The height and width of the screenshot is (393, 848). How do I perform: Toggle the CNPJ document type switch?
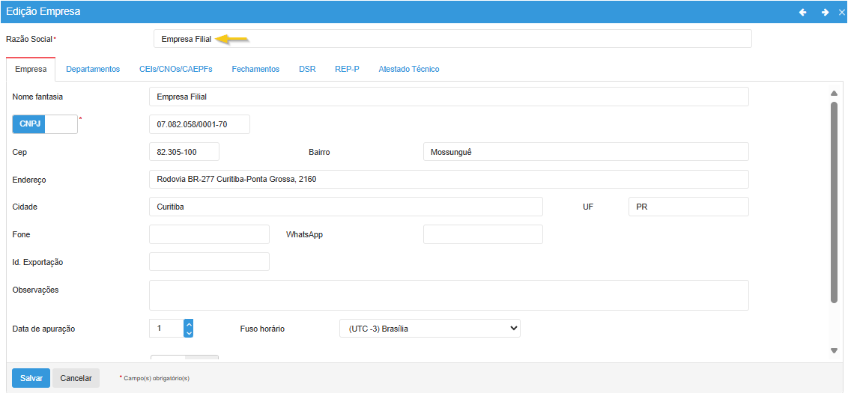(45, 124)
